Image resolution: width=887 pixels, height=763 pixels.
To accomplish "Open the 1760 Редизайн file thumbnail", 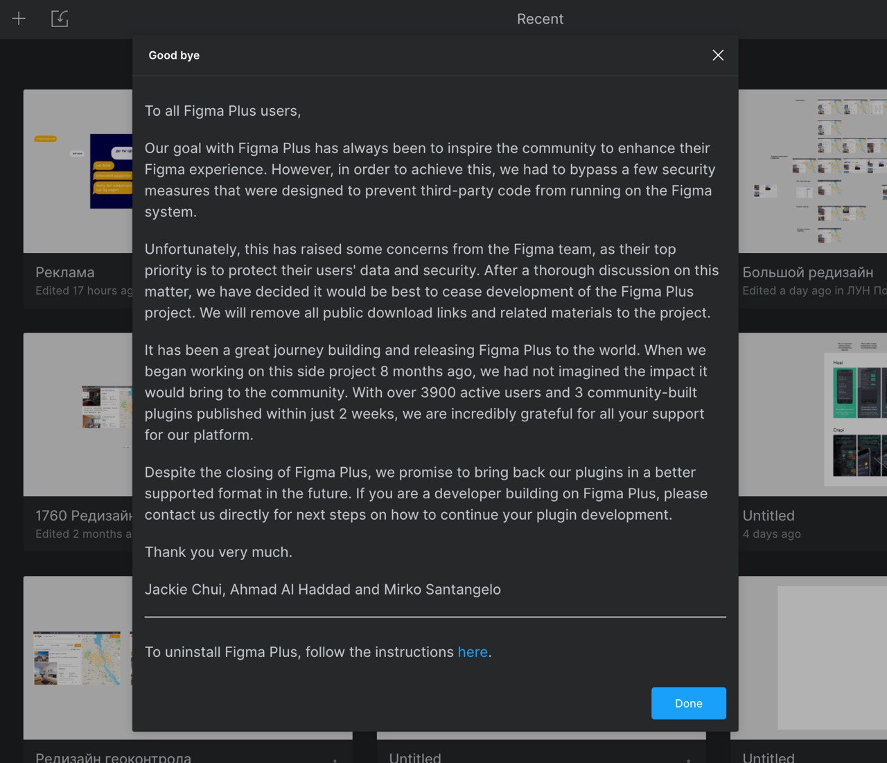I will 76,414.
